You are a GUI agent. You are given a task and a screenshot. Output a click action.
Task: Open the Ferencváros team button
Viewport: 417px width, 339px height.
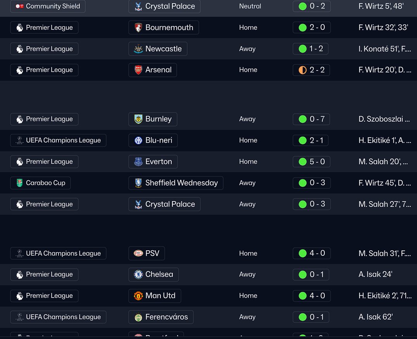tap(161, 317)
